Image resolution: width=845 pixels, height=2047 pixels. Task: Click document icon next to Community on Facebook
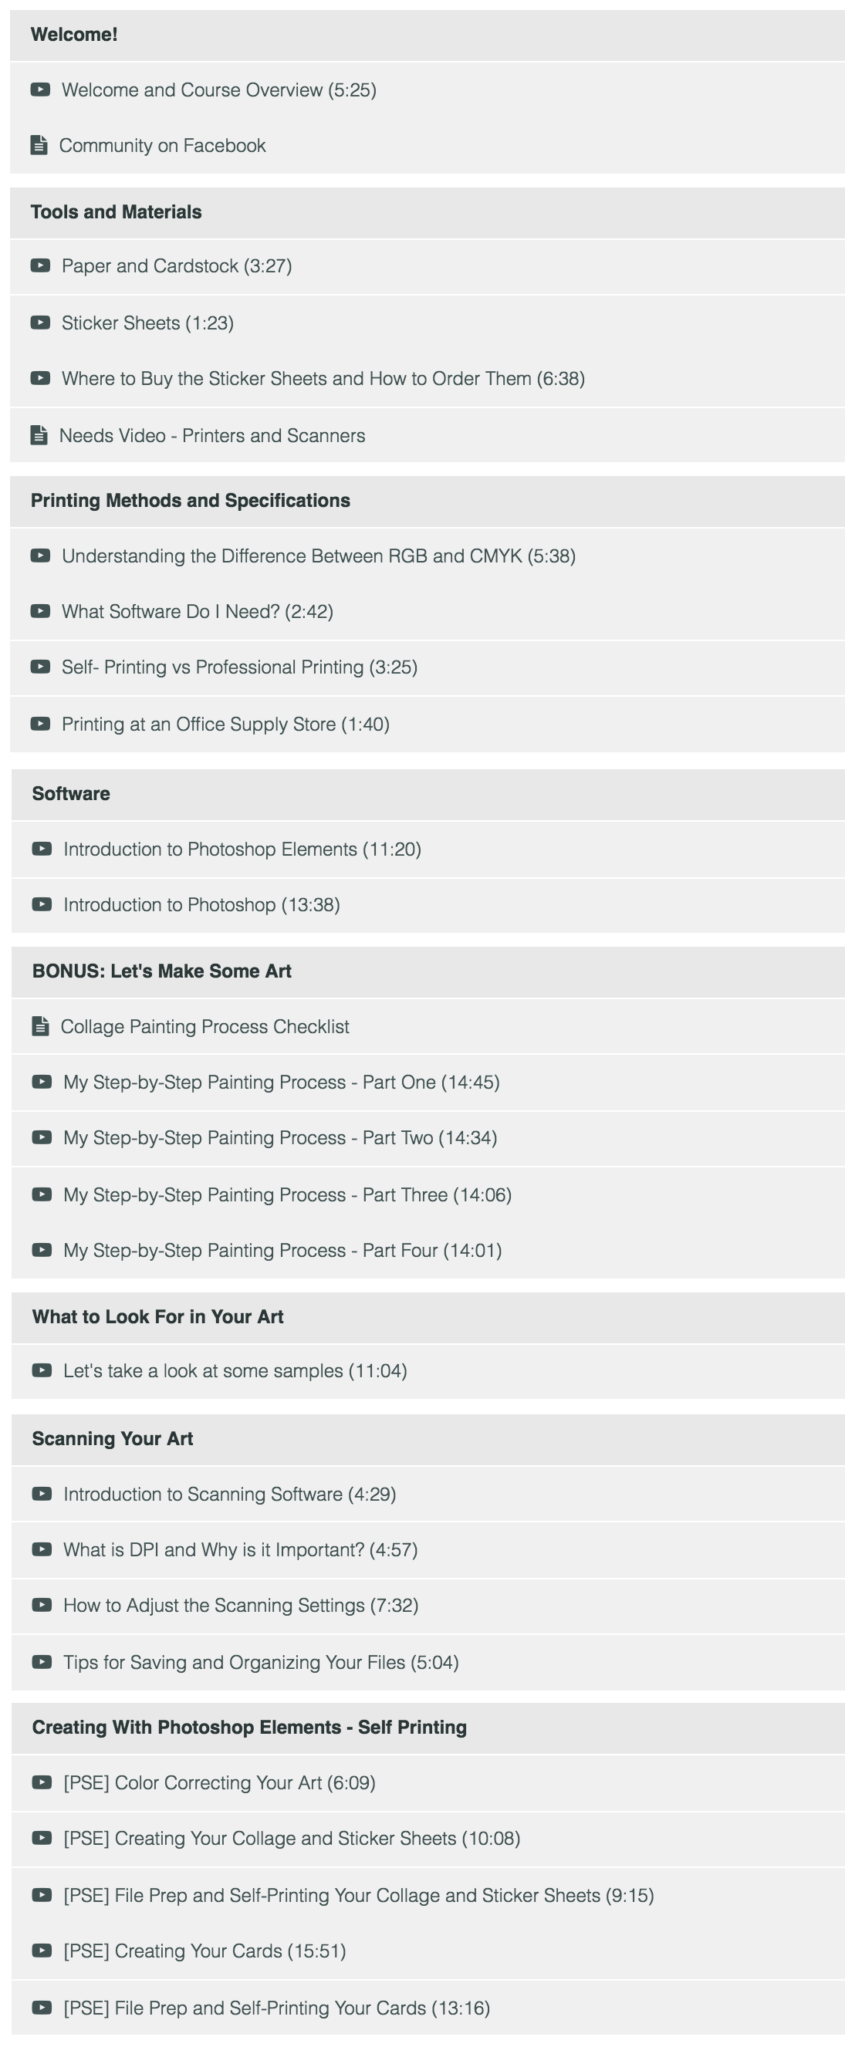39,145
